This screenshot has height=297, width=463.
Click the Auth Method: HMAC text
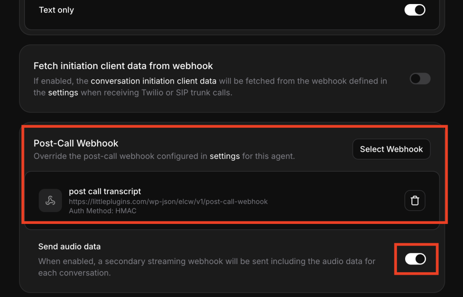point(103,210)
